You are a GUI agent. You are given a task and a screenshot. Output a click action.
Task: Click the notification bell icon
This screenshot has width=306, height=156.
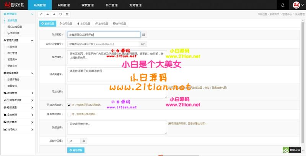click(x=283, y=5)
